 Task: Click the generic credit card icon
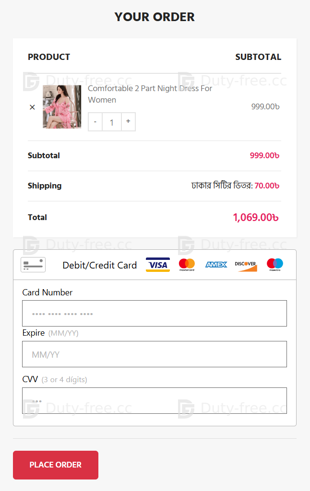pyautogui.click(x=33, y=265)
